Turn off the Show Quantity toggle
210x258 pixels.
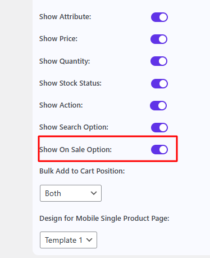click(159, 61)
